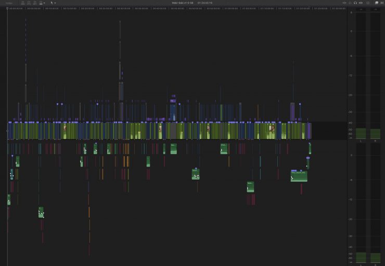Toggle video skimming in timeline toolbar

click(343, 3)
